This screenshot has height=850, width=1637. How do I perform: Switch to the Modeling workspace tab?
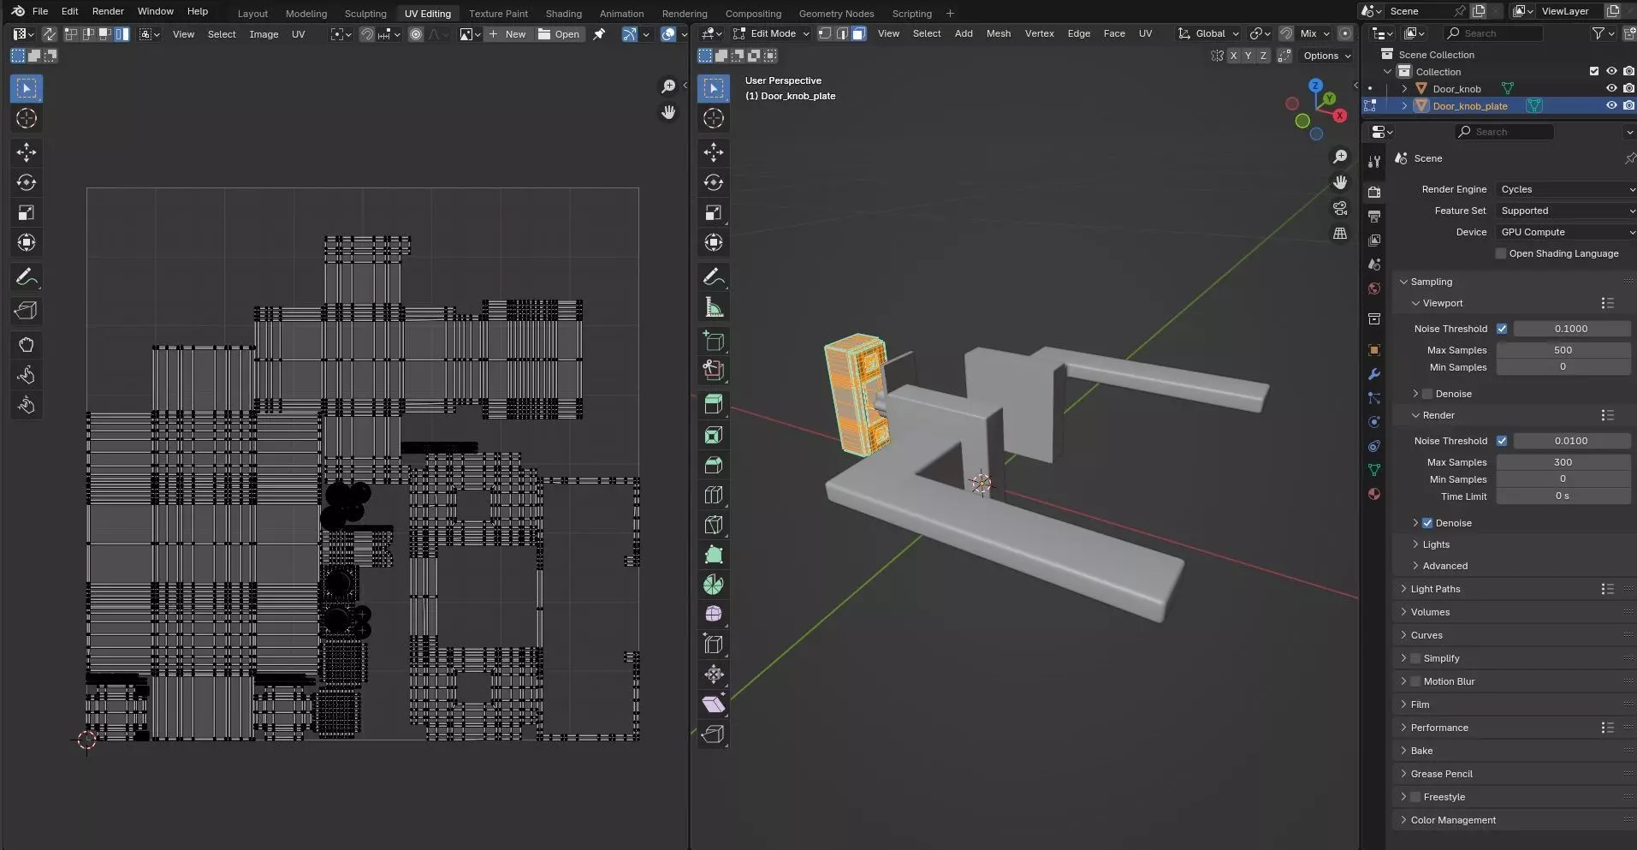coord(306,13)
